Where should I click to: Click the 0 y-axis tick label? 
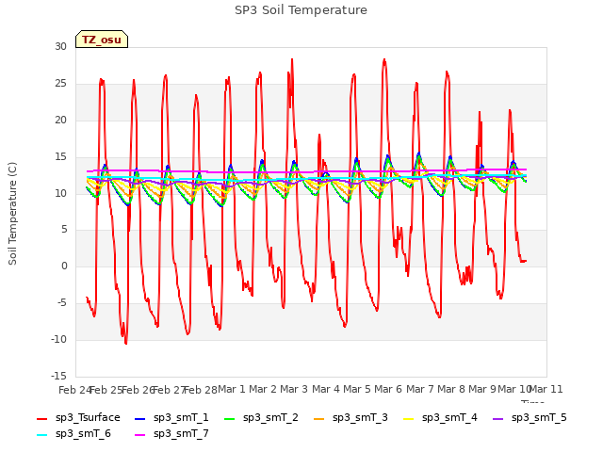pyautogui.click(x=64, y=266)
